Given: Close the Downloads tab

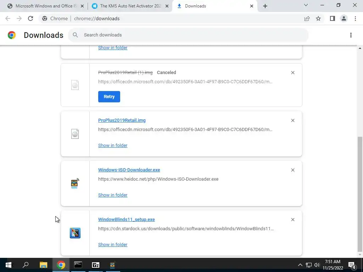Looking at the screenshot, I should tap(252, 6).
